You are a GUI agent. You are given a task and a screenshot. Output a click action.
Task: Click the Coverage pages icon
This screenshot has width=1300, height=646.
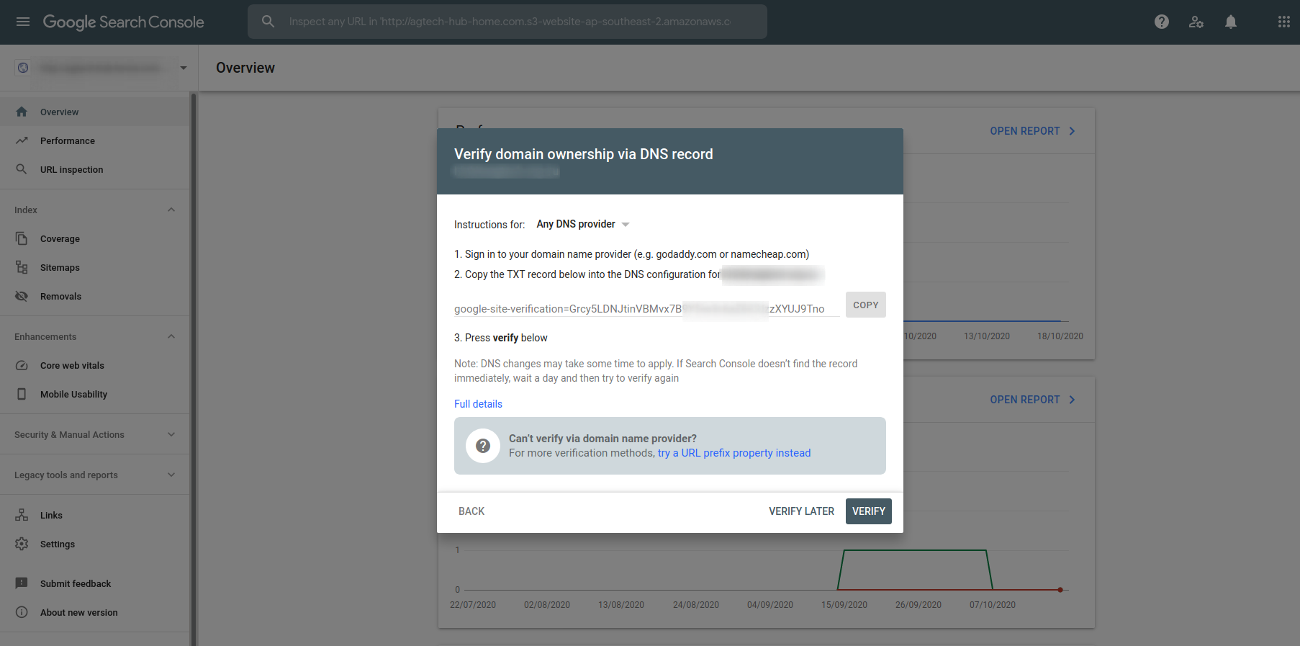pos(22,238)
